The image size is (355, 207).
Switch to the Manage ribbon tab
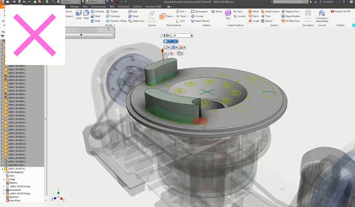pos(74,7)
